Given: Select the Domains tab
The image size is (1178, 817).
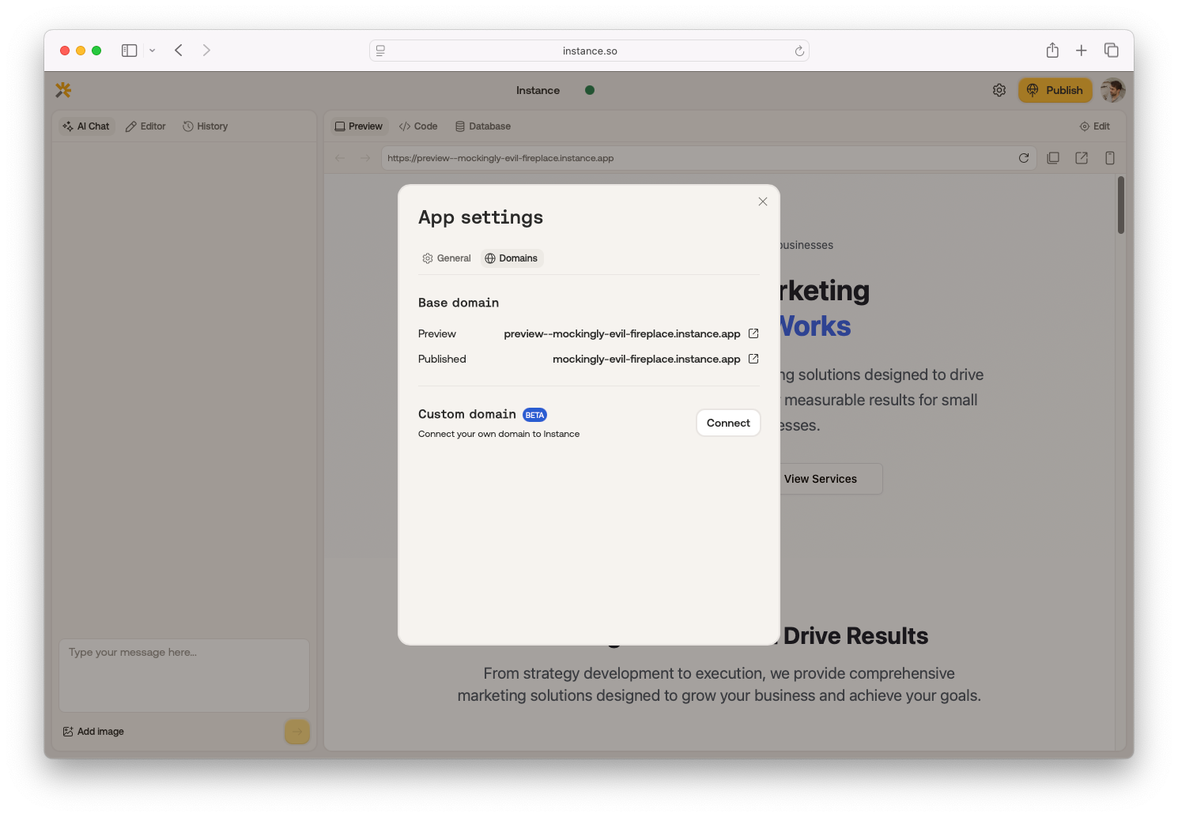Looking at the screenshot, I should tap(512, 258).
